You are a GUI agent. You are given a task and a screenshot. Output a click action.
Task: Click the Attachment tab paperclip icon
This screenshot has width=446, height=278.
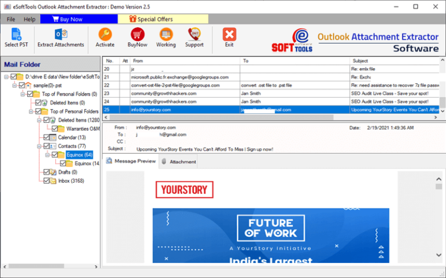[164, 162]
